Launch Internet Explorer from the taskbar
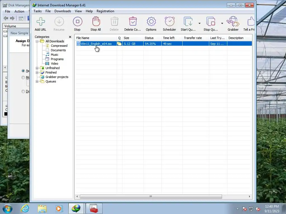286x214 pixels. tap(25, 208)
